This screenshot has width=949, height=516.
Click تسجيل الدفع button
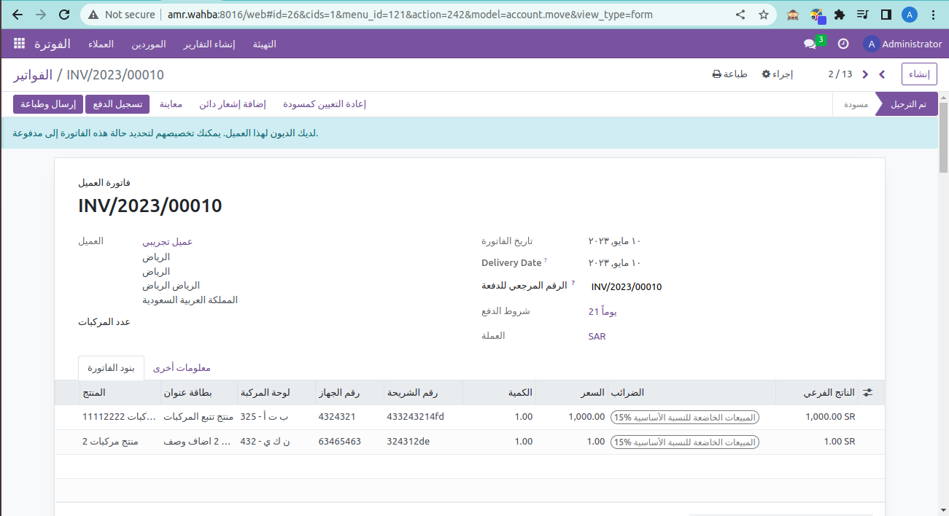click(117, 104)
